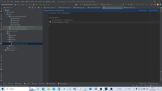Image resolution: width=162 pixels, height=91 pixels.
Task: Open the Microsoft Edge taskbar icon
Action: click(43, 89)
